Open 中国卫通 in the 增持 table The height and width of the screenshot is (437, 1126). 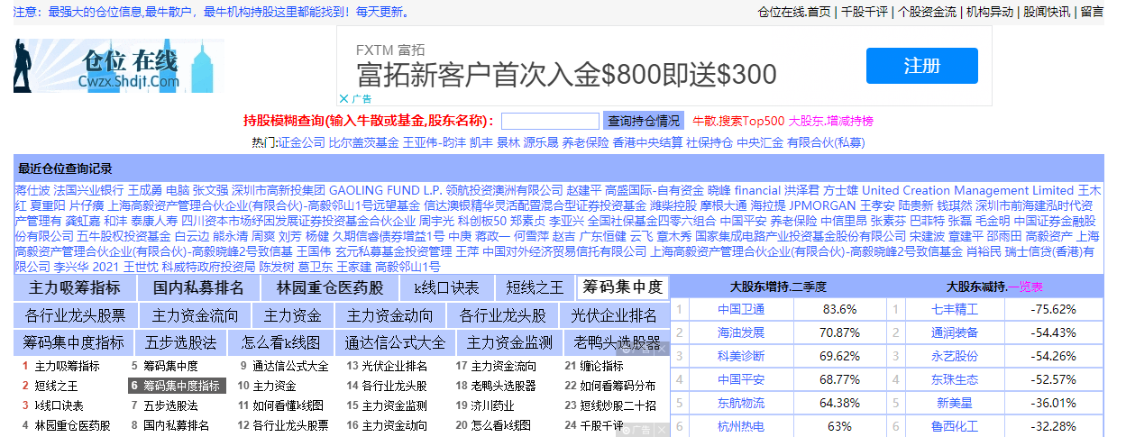[x=741, y=309]
